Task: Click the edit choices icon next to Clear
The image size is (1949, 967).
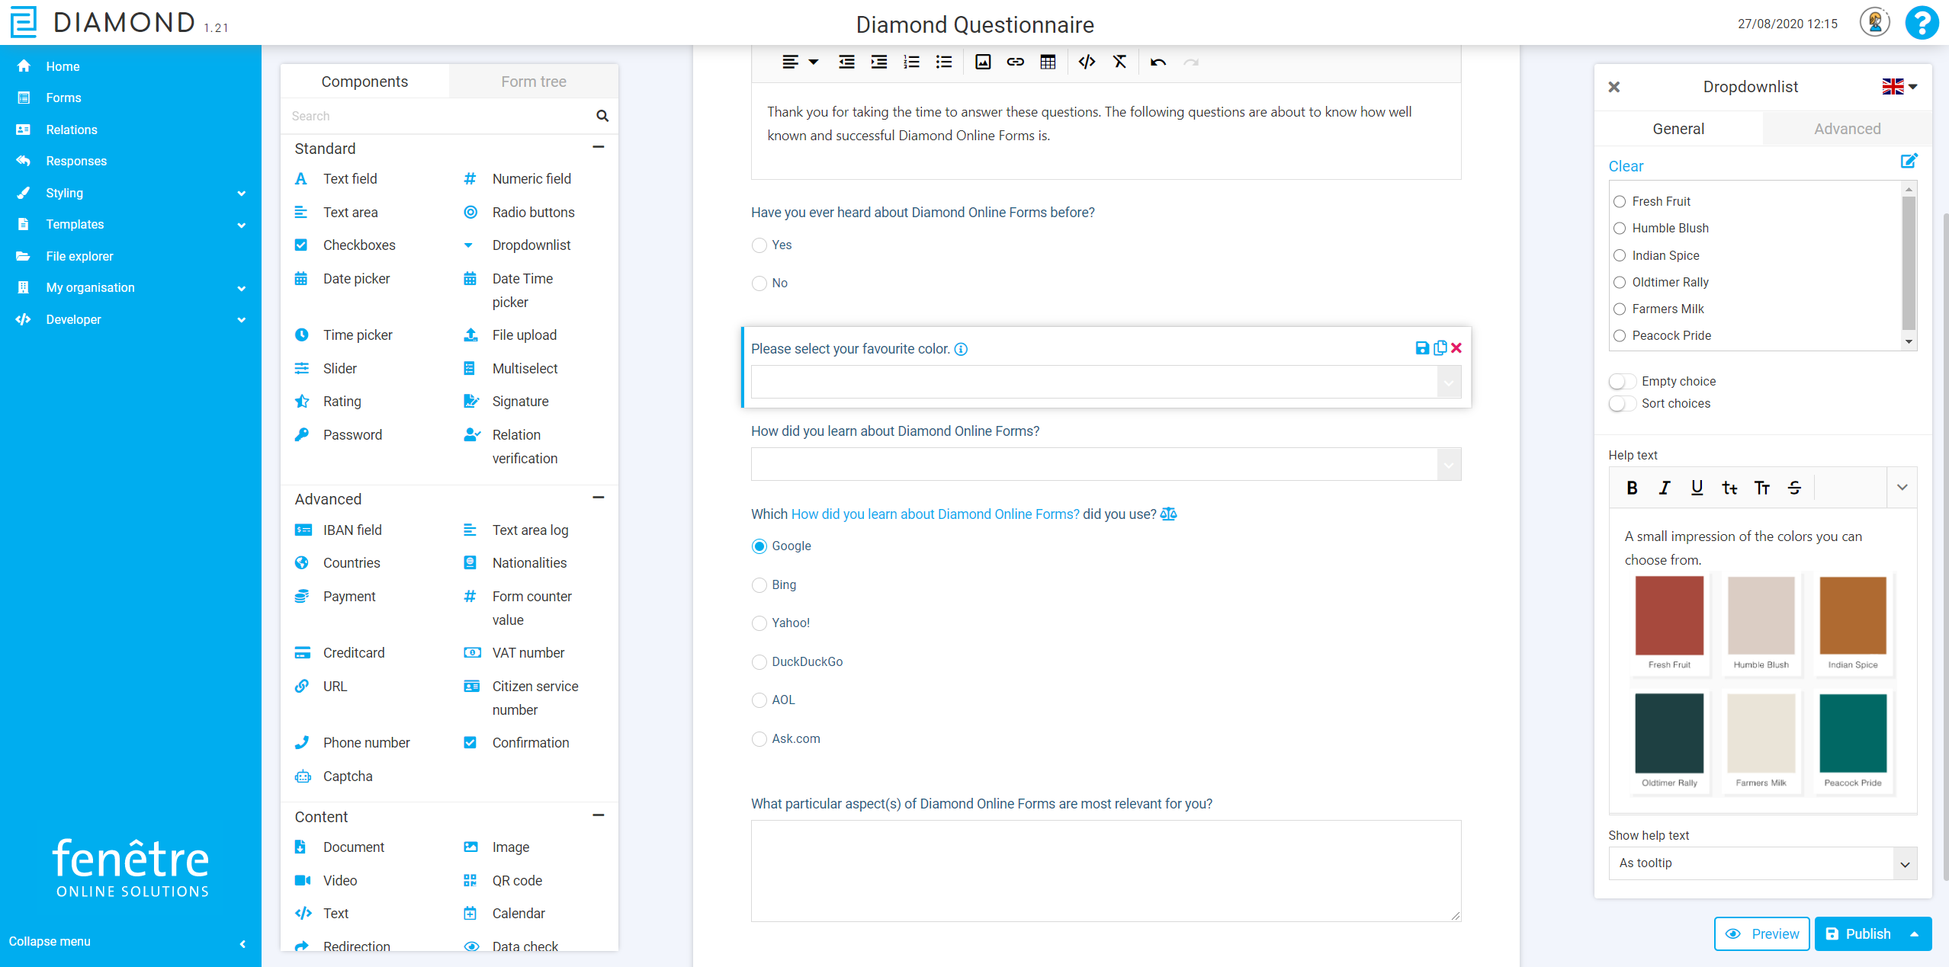Action: 1909,161
